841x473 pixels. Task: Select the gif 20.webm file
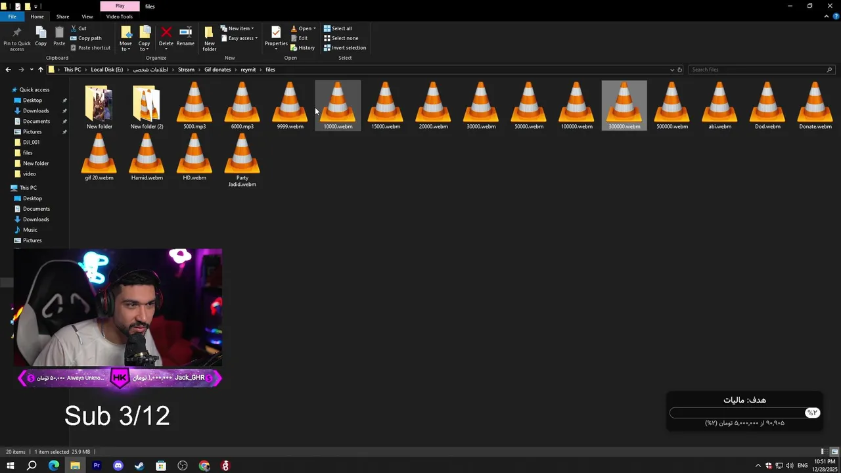pyautogui.click(x=99, y=156)
